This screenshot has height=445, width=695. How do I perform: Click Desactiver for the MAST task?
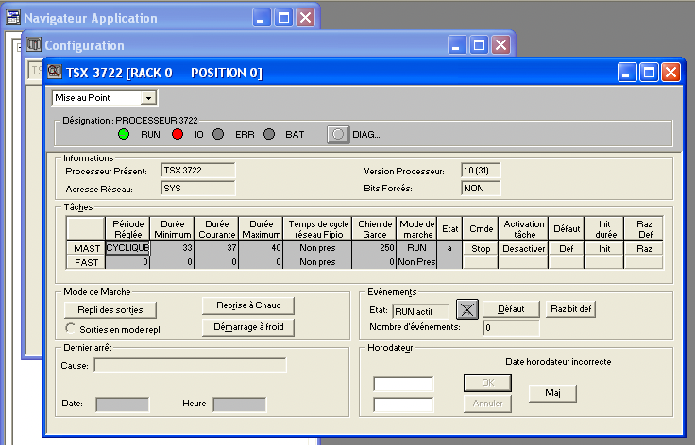click(x=523, y=248)
